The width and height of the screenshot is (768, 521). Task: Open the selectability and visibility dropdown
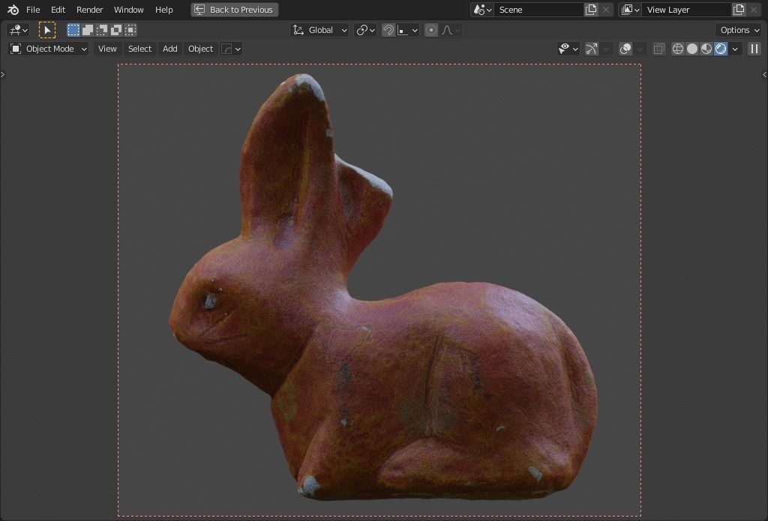[568, 49]
